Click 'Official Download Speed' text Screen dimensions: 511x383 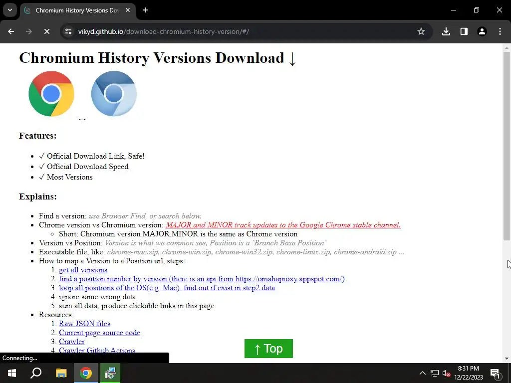pos(88,167)
